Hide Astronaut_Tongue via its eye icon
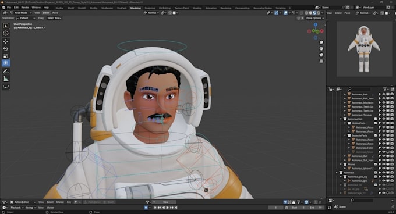The image size is (396, 214). [x=384, y=115]
